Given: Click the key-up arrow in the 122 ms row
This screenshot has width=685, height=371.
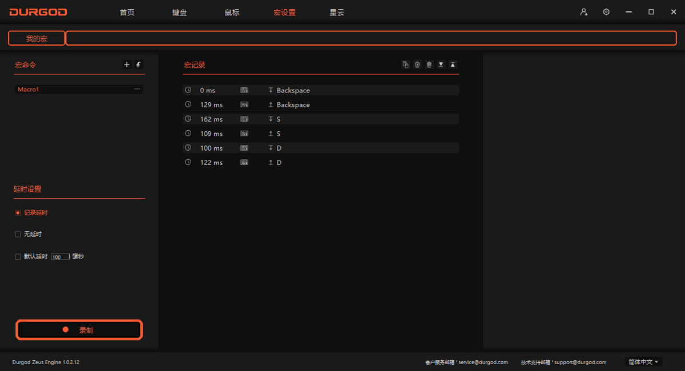Looking at the screenshot, I should 271,162.
